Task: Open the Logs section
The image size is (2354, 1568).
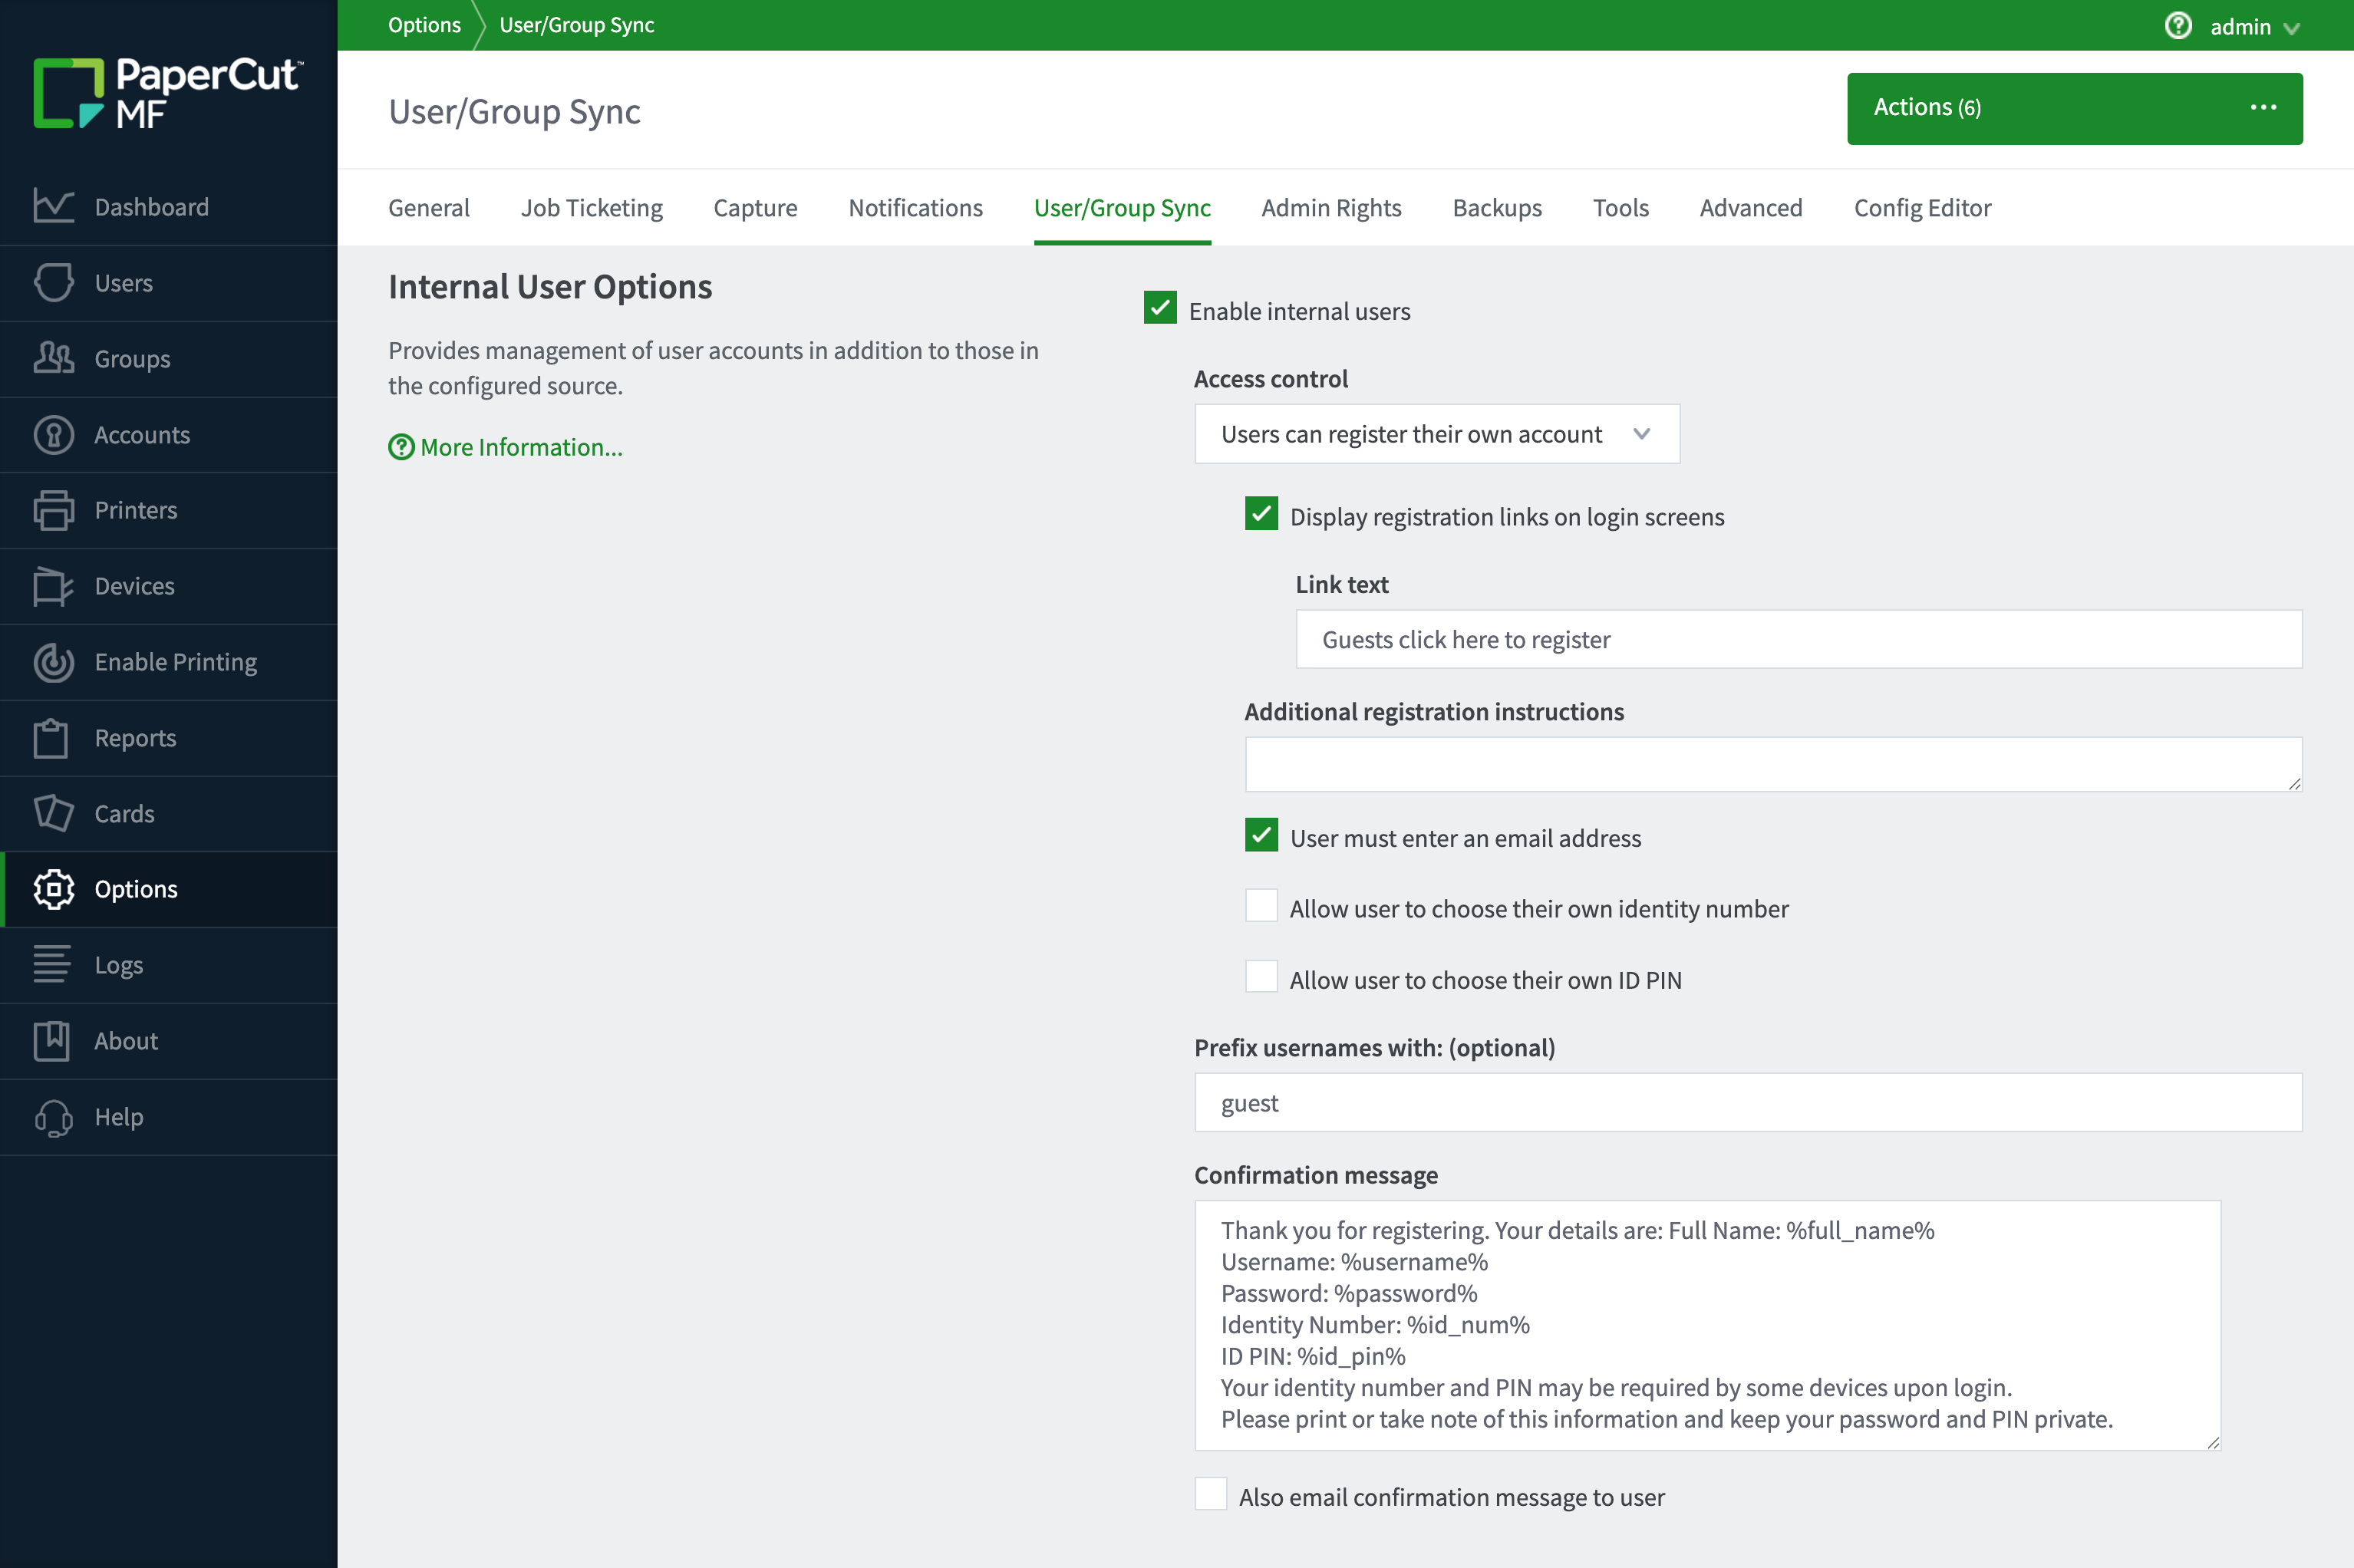Action: pos(119,965)
